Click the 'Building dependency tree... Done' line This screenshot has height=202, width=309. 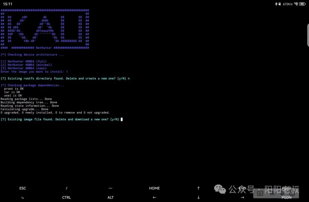coord(29,102)
